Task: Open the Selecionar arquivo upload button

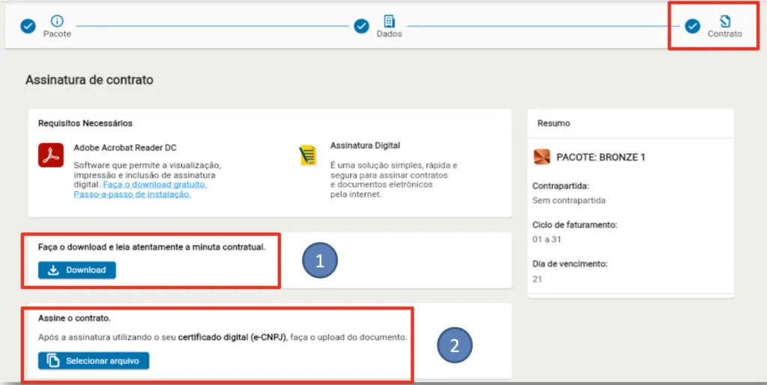Action: pos(94,361)
